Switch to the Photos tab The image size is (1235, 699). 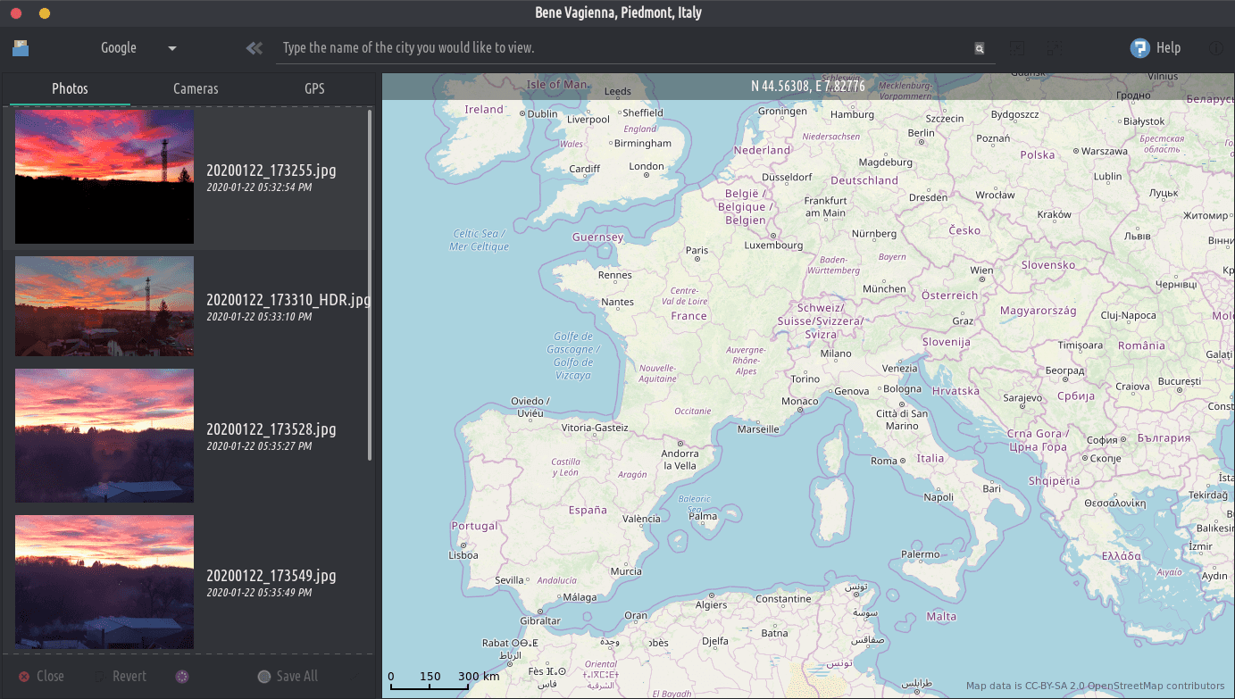(70, 88)
